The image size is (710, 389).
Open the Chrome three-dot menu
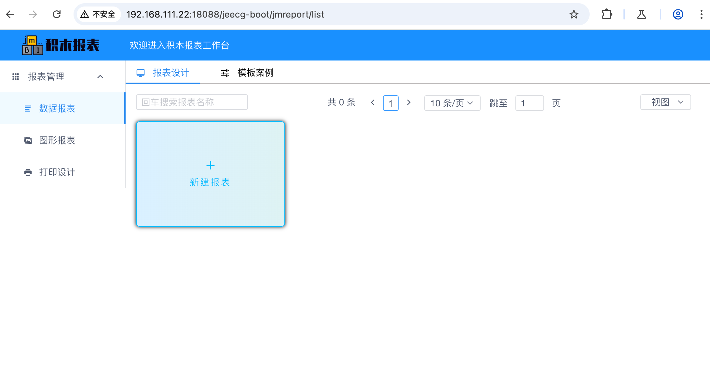[x=701, y=14]
